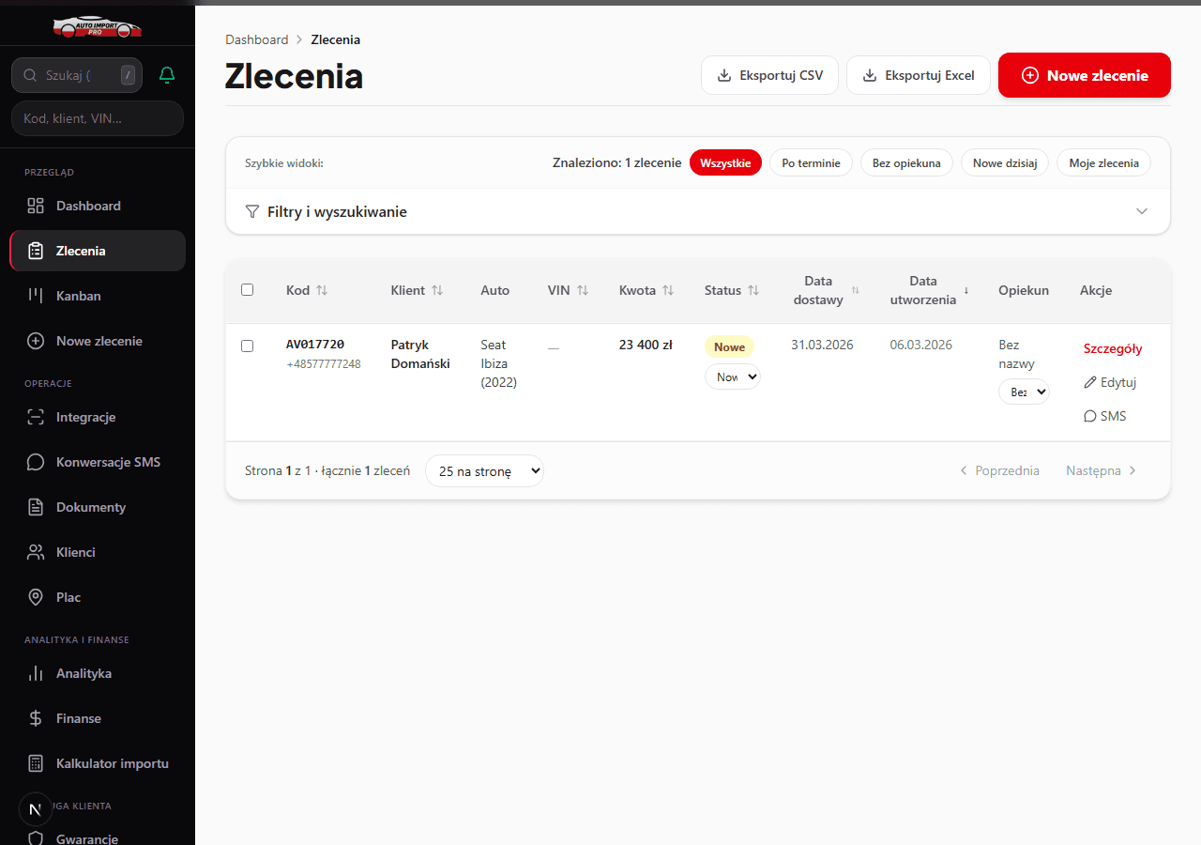Click the round N badge icon
Screen dimensions: 1201x845
pos(36,809)
